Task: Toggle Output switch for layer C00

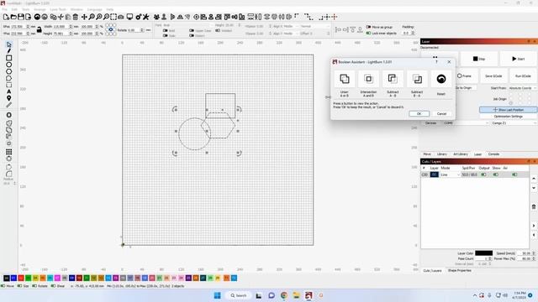Action: (483, 174)
